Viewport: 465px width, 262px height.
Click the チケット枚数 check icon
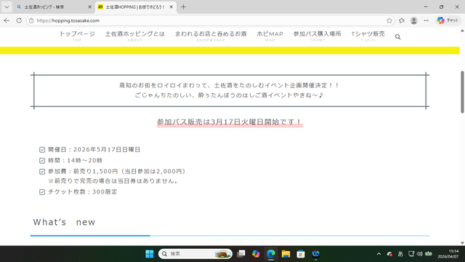coord(42,192)
